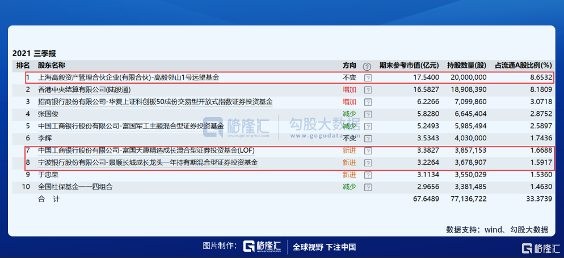Image resolution: width=564 pixels, height=258 pixels.
Task: Click the share count 20,000,000
Action: coord(468,78)
